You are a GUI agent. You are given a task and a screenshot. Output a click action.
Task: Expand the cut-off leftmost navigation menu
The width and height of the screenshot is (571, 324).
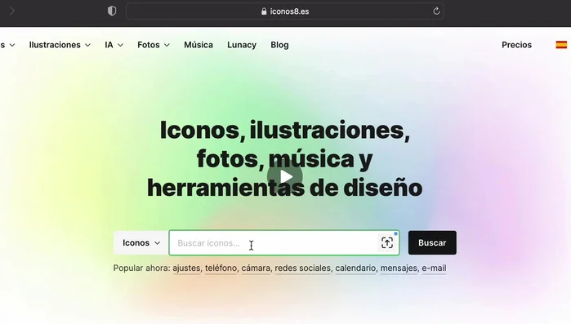click(x=7, y=45)
